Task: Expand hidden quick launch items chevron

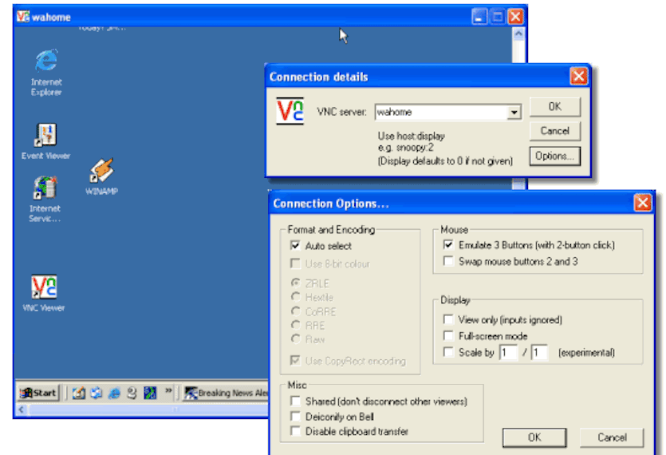Action: [x=168, y=390]
